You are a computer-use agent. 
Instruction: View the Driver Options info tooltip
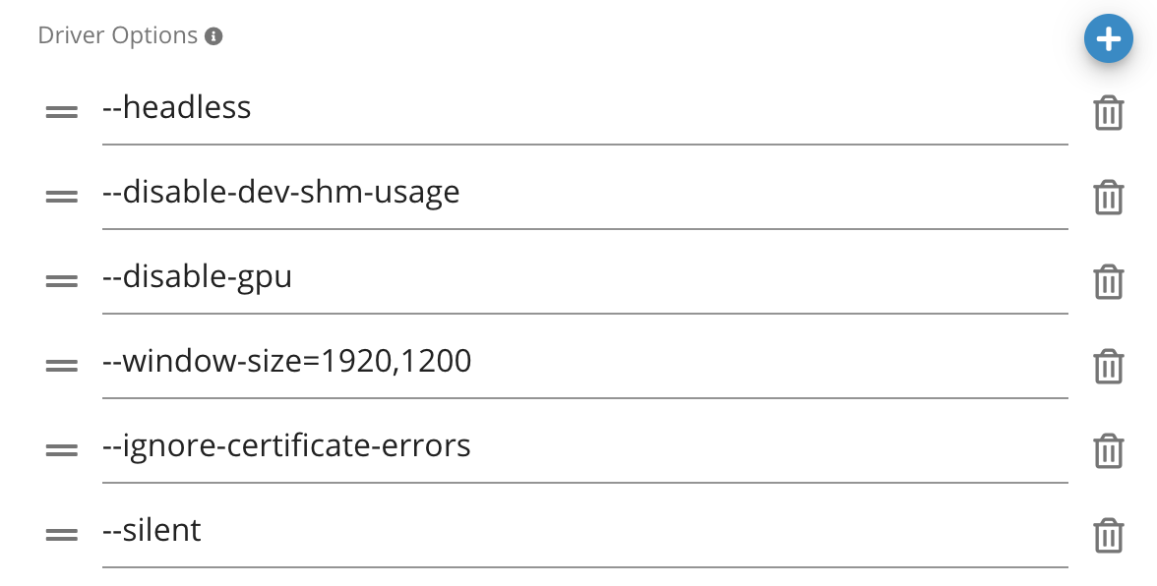coord(213,34)
